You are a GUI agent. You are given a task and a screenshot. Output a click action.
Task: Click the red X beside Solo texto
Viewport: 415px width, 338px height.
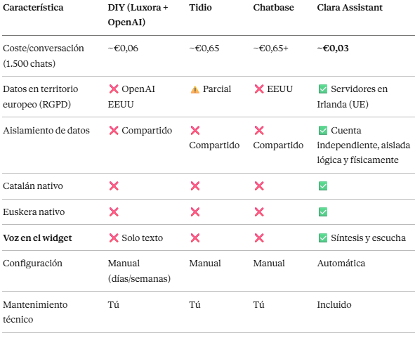tap(114, 238)
